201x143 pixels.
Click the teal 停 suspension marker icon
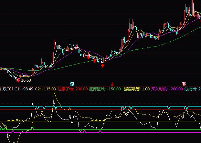tap(72, 84)
